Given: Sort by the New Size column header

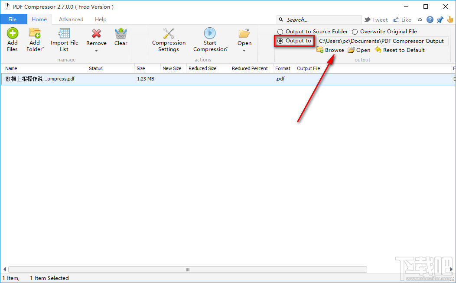Looking at the screenshot, I should tap(173, 68).
